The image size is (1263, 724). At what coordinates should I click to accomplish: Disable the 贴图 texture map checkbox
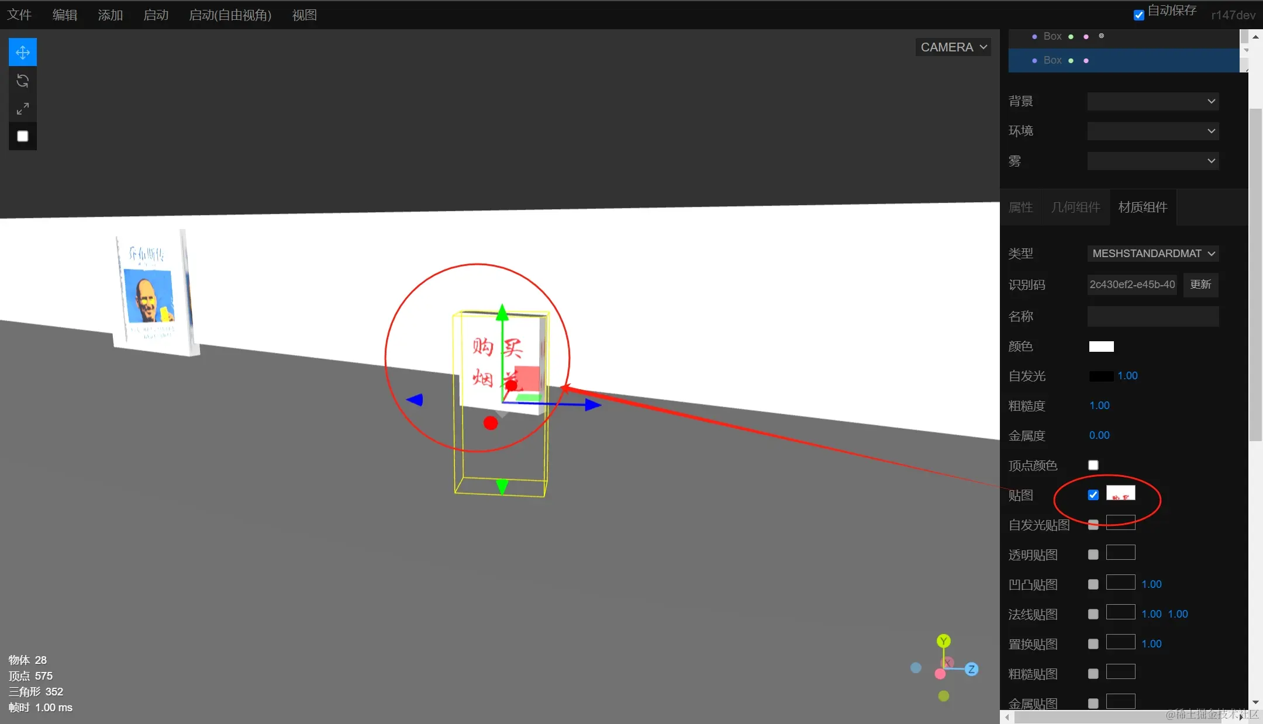(x=1093, y=495)
